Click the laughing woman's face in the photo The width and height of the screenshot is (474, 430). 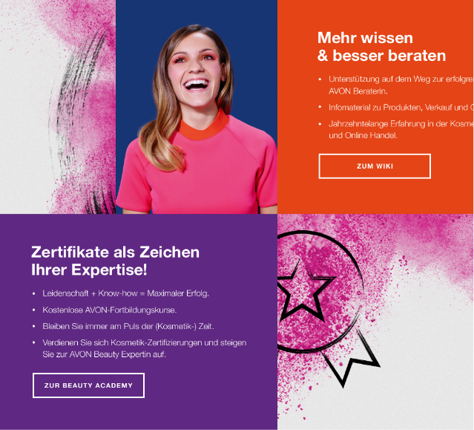coord(196,71)
